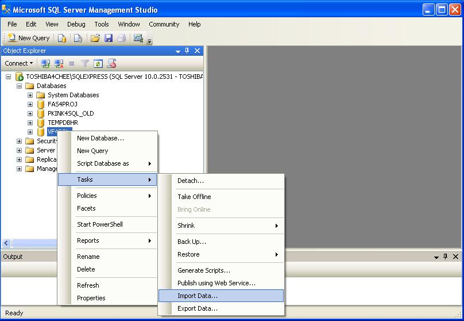Screen dimensions: 464x321
Task: Open Script Database as submenu
Action: pyautogui.click(x=108, y=163)
